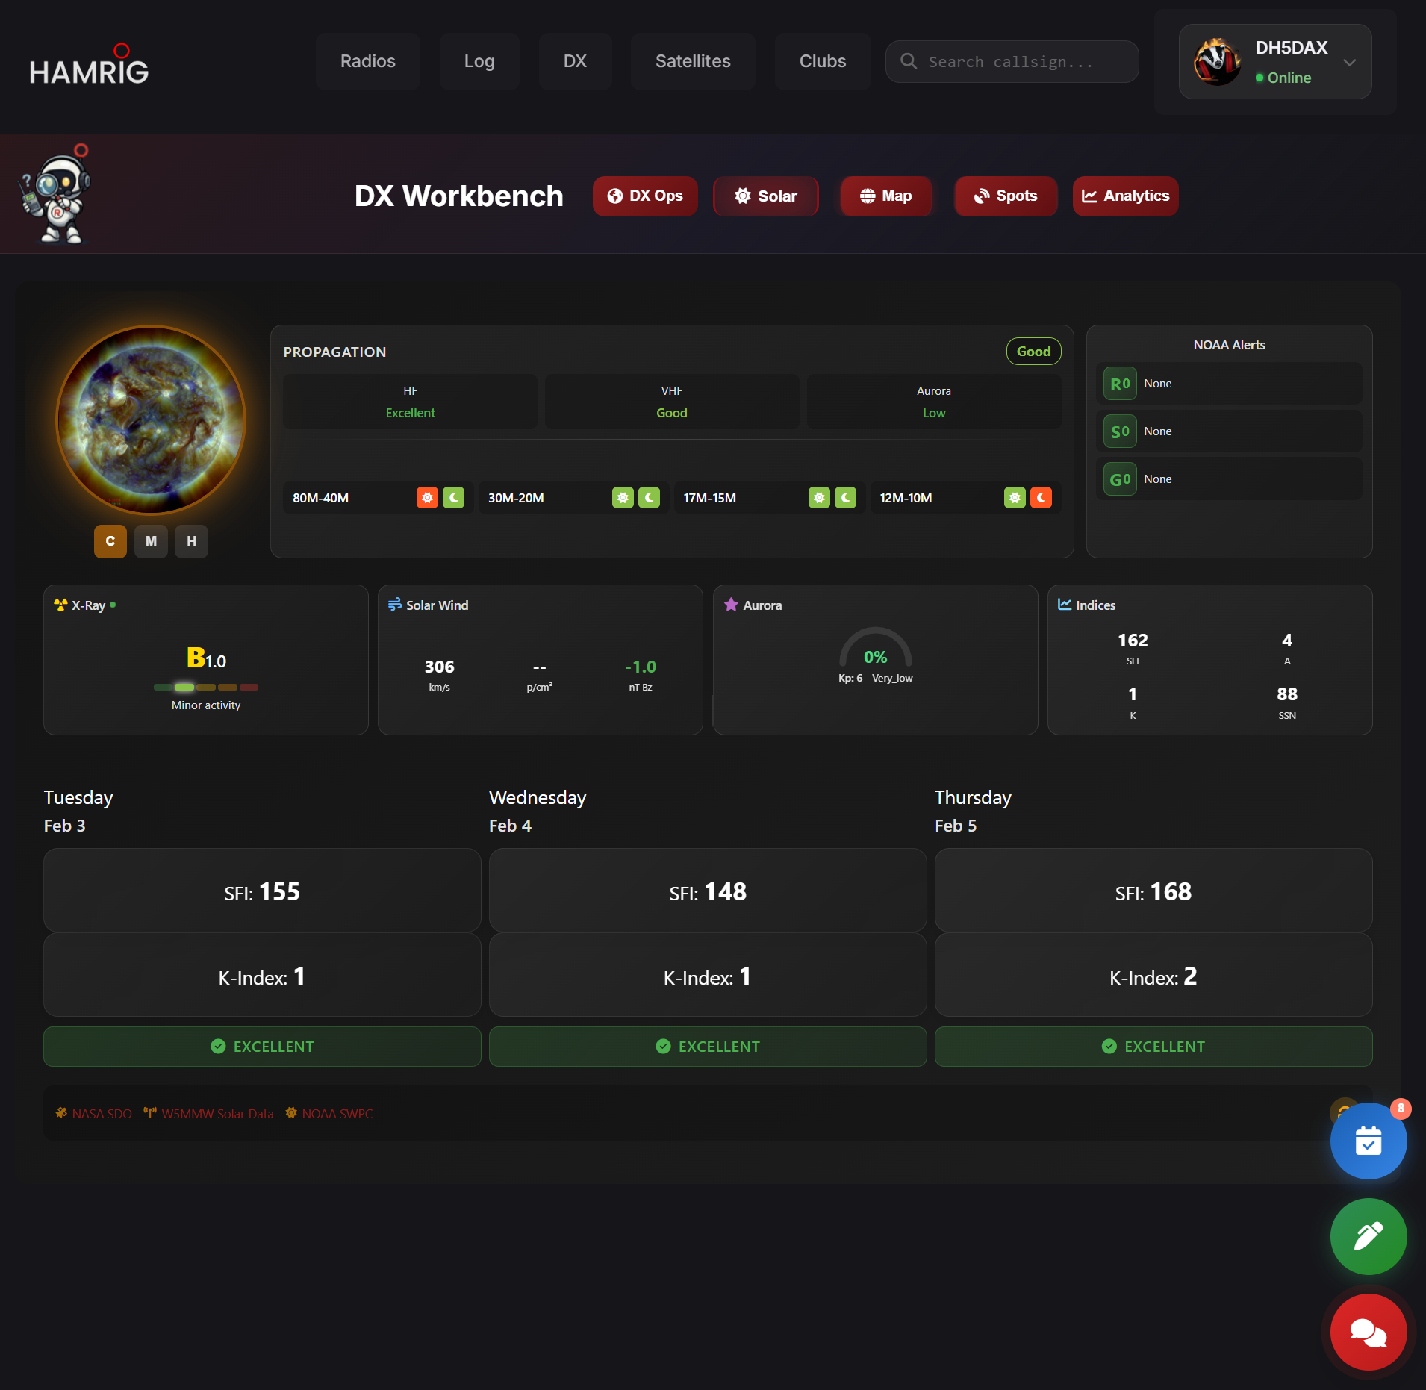Click the 80M-40M orange daytime sun icon
The image size is (1426, 1390).
click(427, 498)
